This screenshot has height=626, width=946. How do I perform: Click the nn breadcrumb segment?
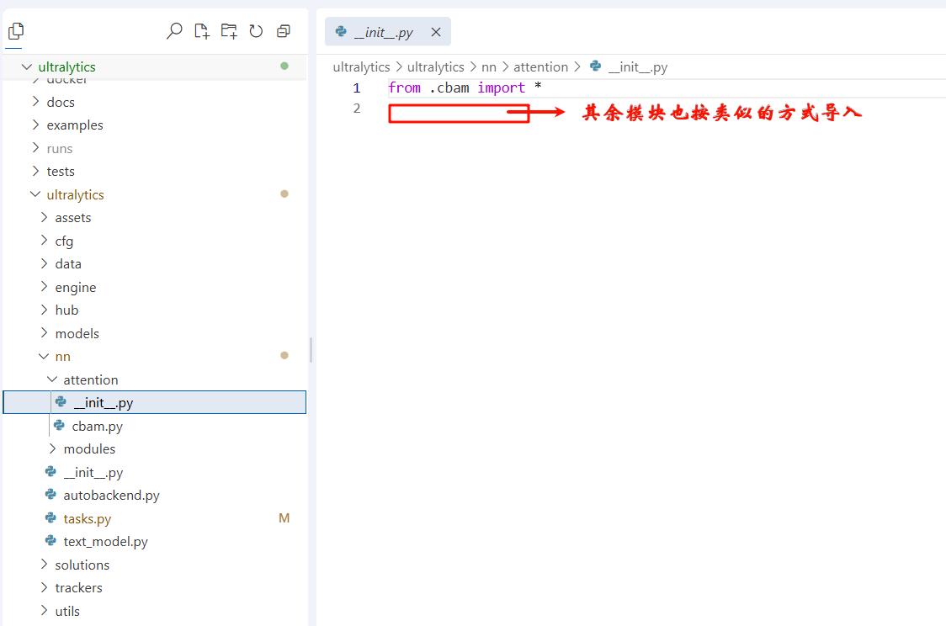click(488, 66)
